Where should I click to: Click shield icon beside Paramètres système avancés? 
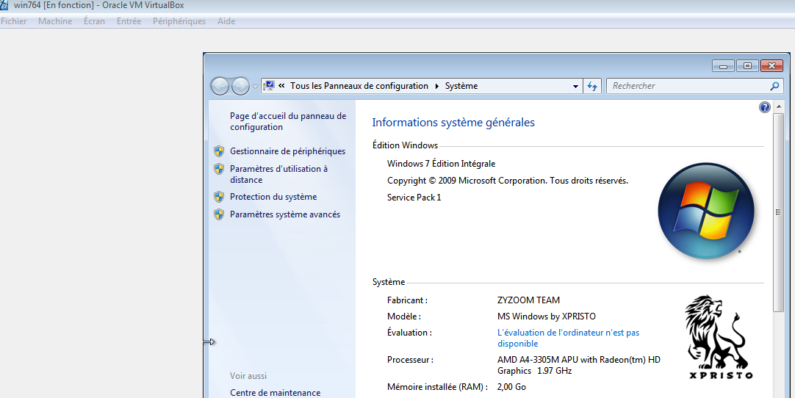[219, 214]
